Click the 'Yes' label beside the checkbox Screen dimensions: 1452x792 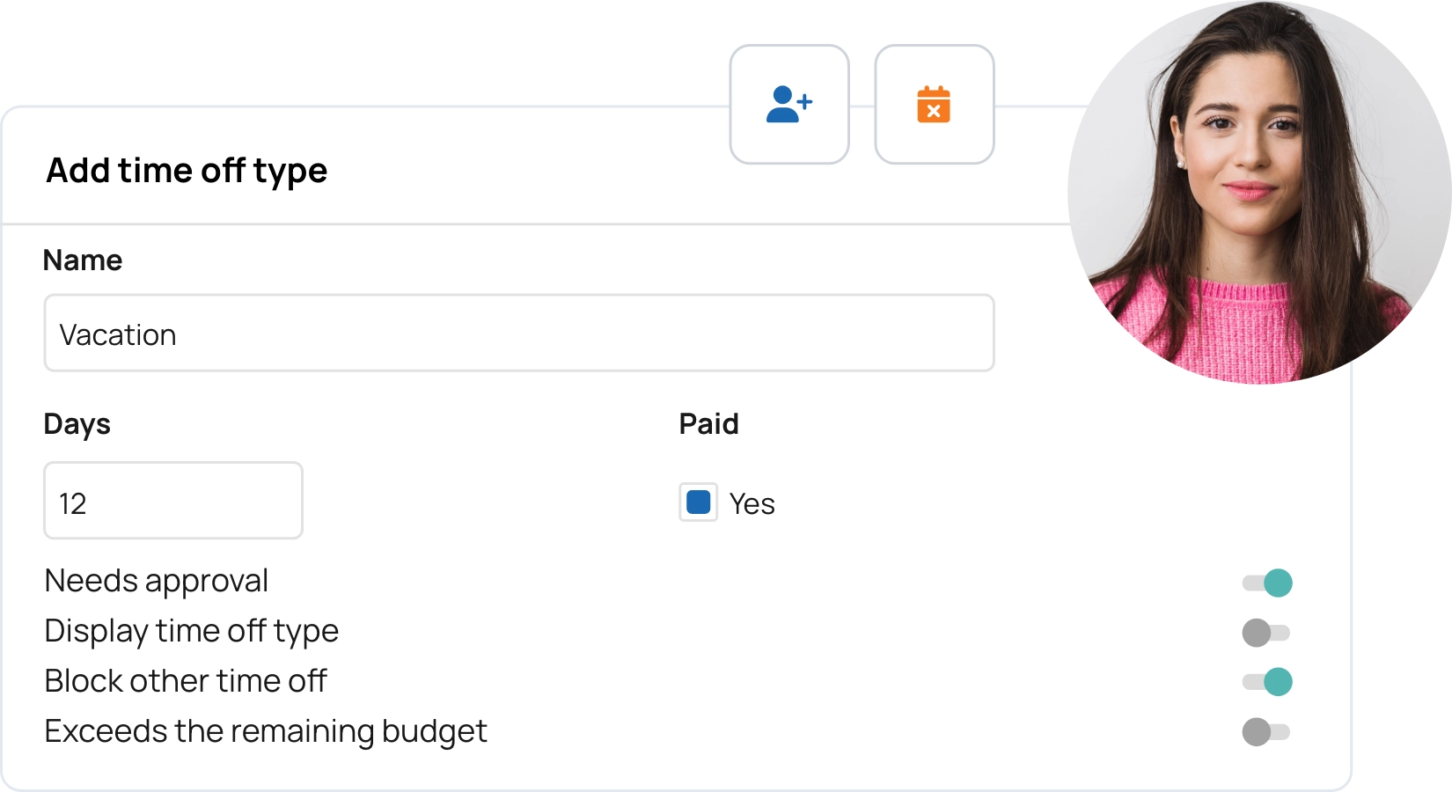752,504
